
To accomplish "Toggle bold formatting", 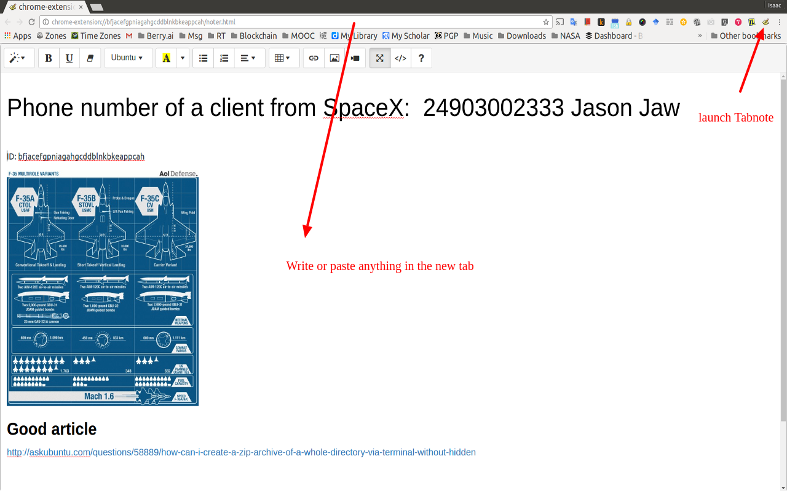I will click(49, 58).
